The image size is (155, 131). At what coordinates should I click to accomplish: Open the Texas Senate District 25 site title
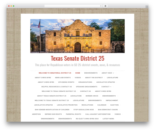77,58
